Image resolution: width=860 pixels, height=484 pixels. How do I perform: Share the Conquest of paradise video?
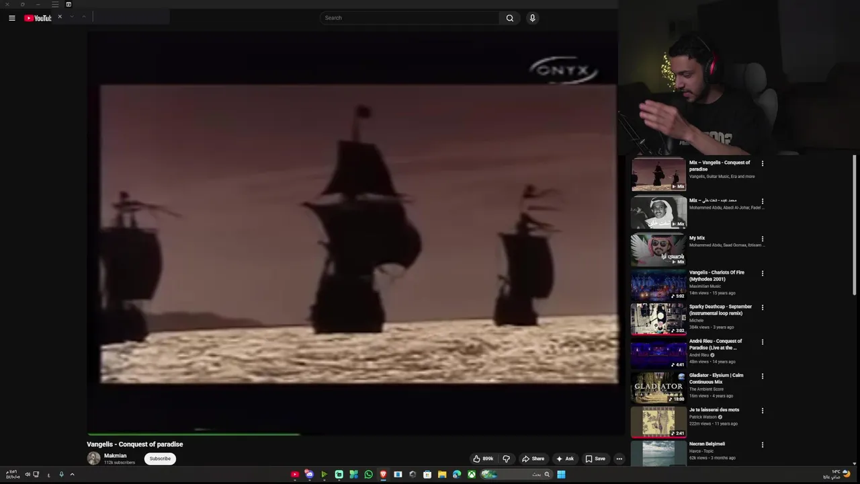pyautogui.click(x=533, y=458)
